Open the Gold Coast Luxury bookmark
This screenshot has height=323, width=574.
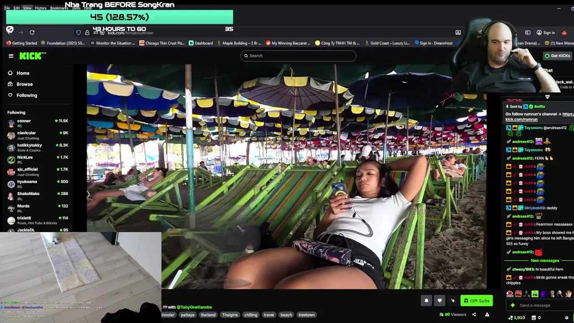click(387, 43)
